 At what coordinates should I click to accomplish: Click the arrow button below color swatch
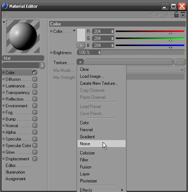click(81, 46)
